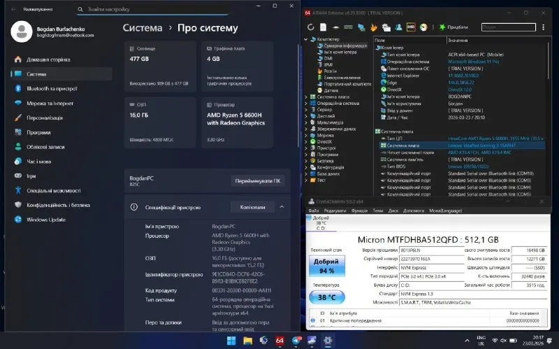
Task: Launch the flame stability test icon
Action: coord(374,27)
